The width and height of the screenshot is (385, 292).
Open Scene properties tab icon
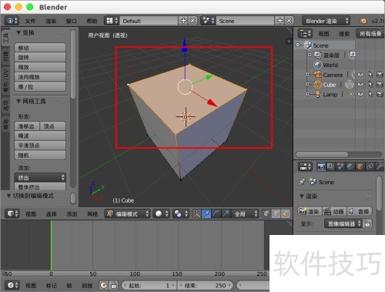tap(340, 166)
